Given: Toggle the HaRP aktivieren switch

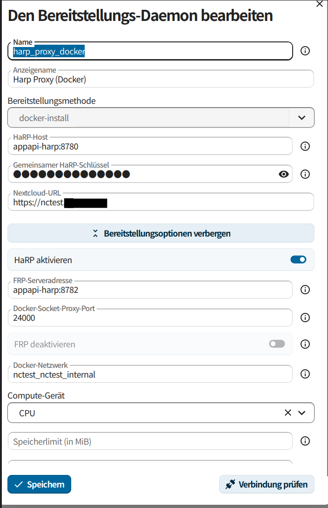Looking at the screenshot, I should click(x=298, y=259).
